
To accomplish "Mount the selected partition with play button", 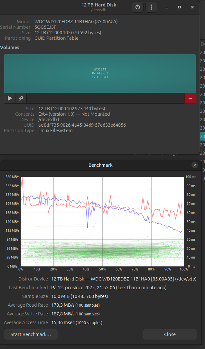I will (10, 98).
